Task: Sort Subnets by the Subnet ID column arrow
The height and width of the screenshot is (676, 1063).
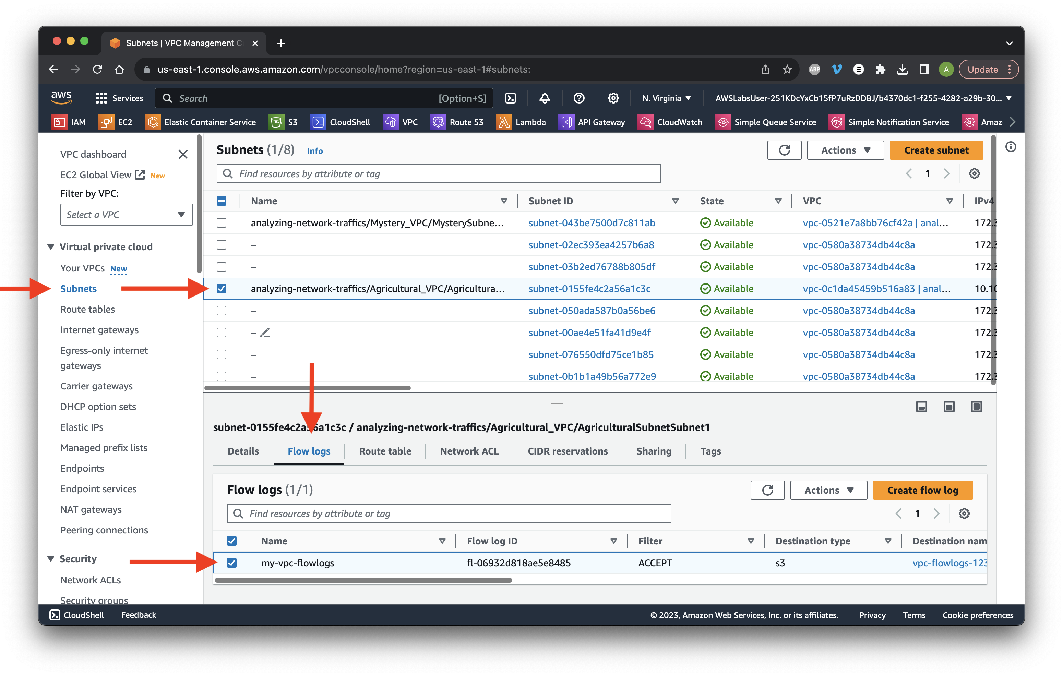Action: [675, 201]
